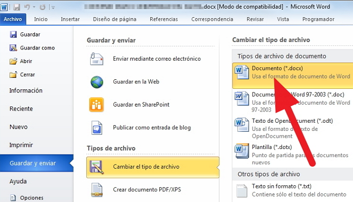This screenshot has width=353, height=202.
Task: Click the orange SharePoint icon
Action: pos(96,105)
